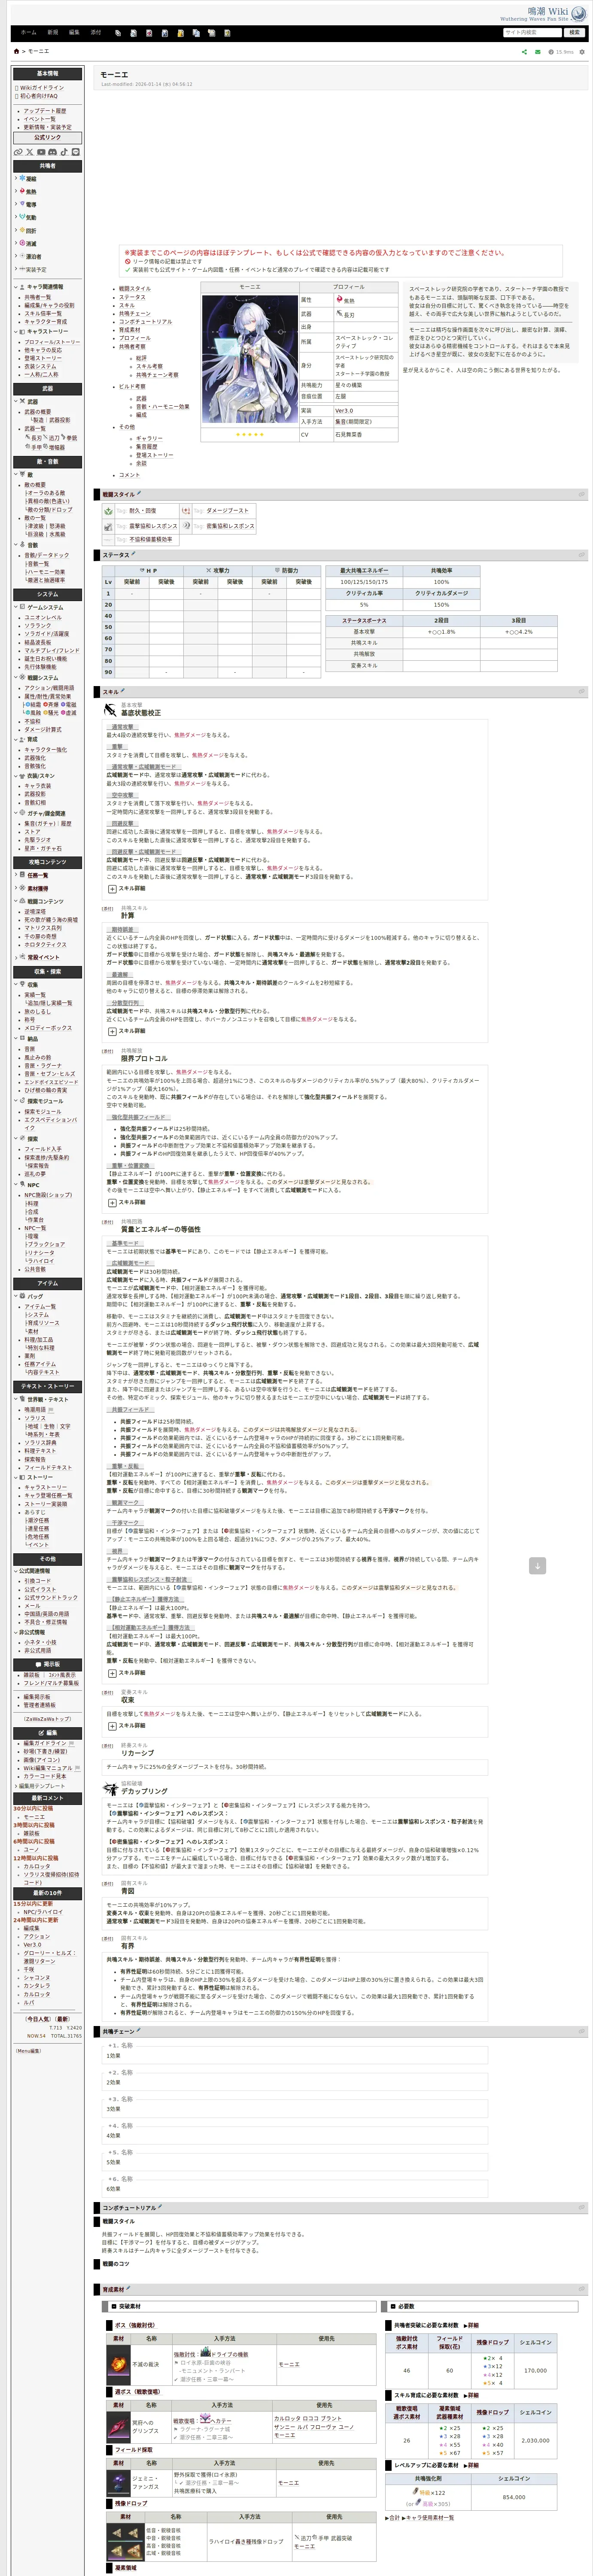Click the ダメージブースト tag icon

tap(186, 510)
